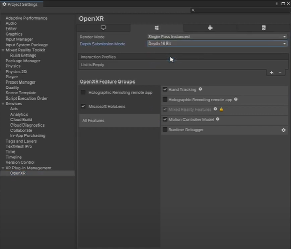Screen dimensions: 291x249
Task: Open Build Settings under Mixed Reality Toolkit
Action: click(23, 56)
